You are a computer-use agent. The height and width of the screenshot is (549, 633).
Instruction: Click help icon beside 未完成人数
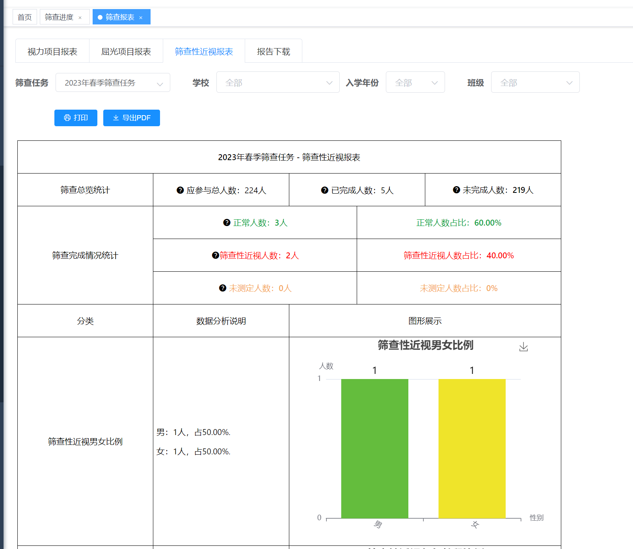click(456, 190)
